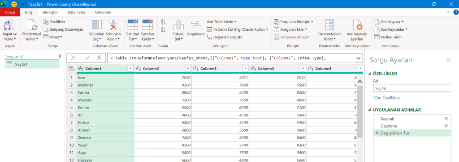The image size is (459, 162).
Task: Switch to the Görünüm tab
Action: tap(103, 12)
